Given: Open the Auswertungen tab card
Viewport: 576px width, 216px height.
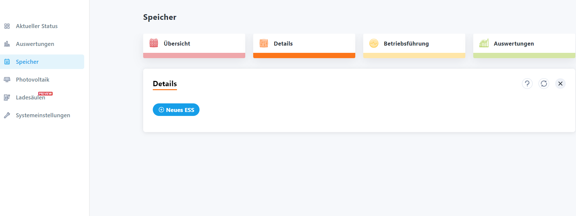Looking at the screenshot, I should pyautogui.click(x=524, y=44).
